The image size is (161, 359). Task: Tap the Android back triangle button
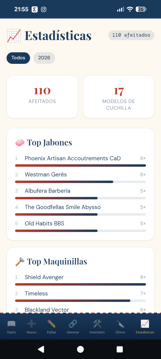click(41, 349)
